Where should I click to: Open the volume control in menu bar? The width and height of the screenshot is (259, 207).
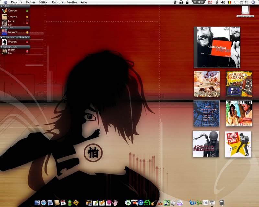(x=223, y=2)
